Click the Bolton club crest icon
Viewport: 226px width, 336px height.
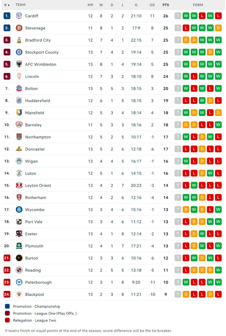pos(19,88)
